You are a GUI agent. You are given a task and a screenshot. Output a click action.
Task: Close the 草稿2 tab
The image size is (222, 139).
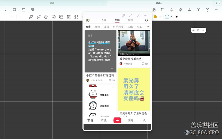210,3
